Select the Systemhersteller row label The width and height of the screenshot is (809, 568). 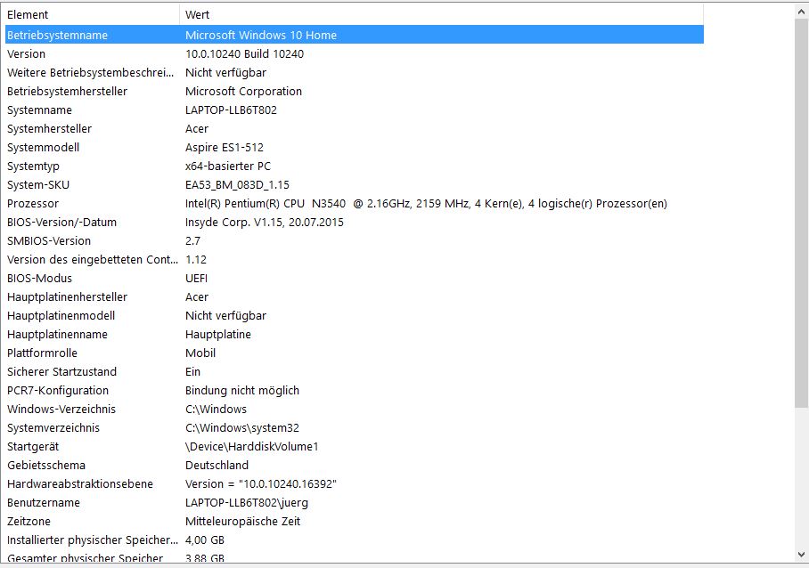(x=49, y=128)
